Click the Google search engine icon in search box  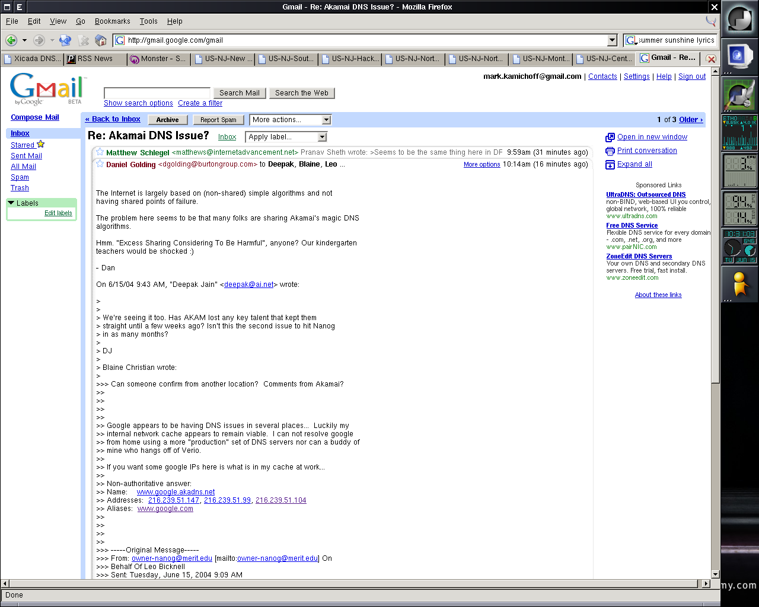631,40
